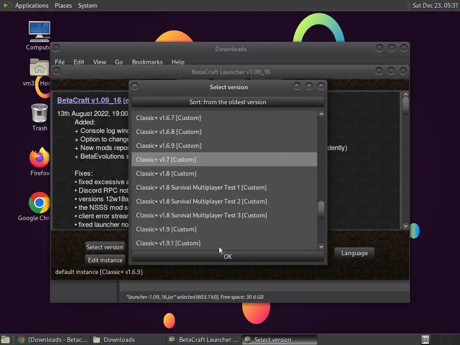This screenshot has height=345, width=460.
Task: Open Go menu in Downloads window
Action: pyautogui.click(x=119, y=62)
